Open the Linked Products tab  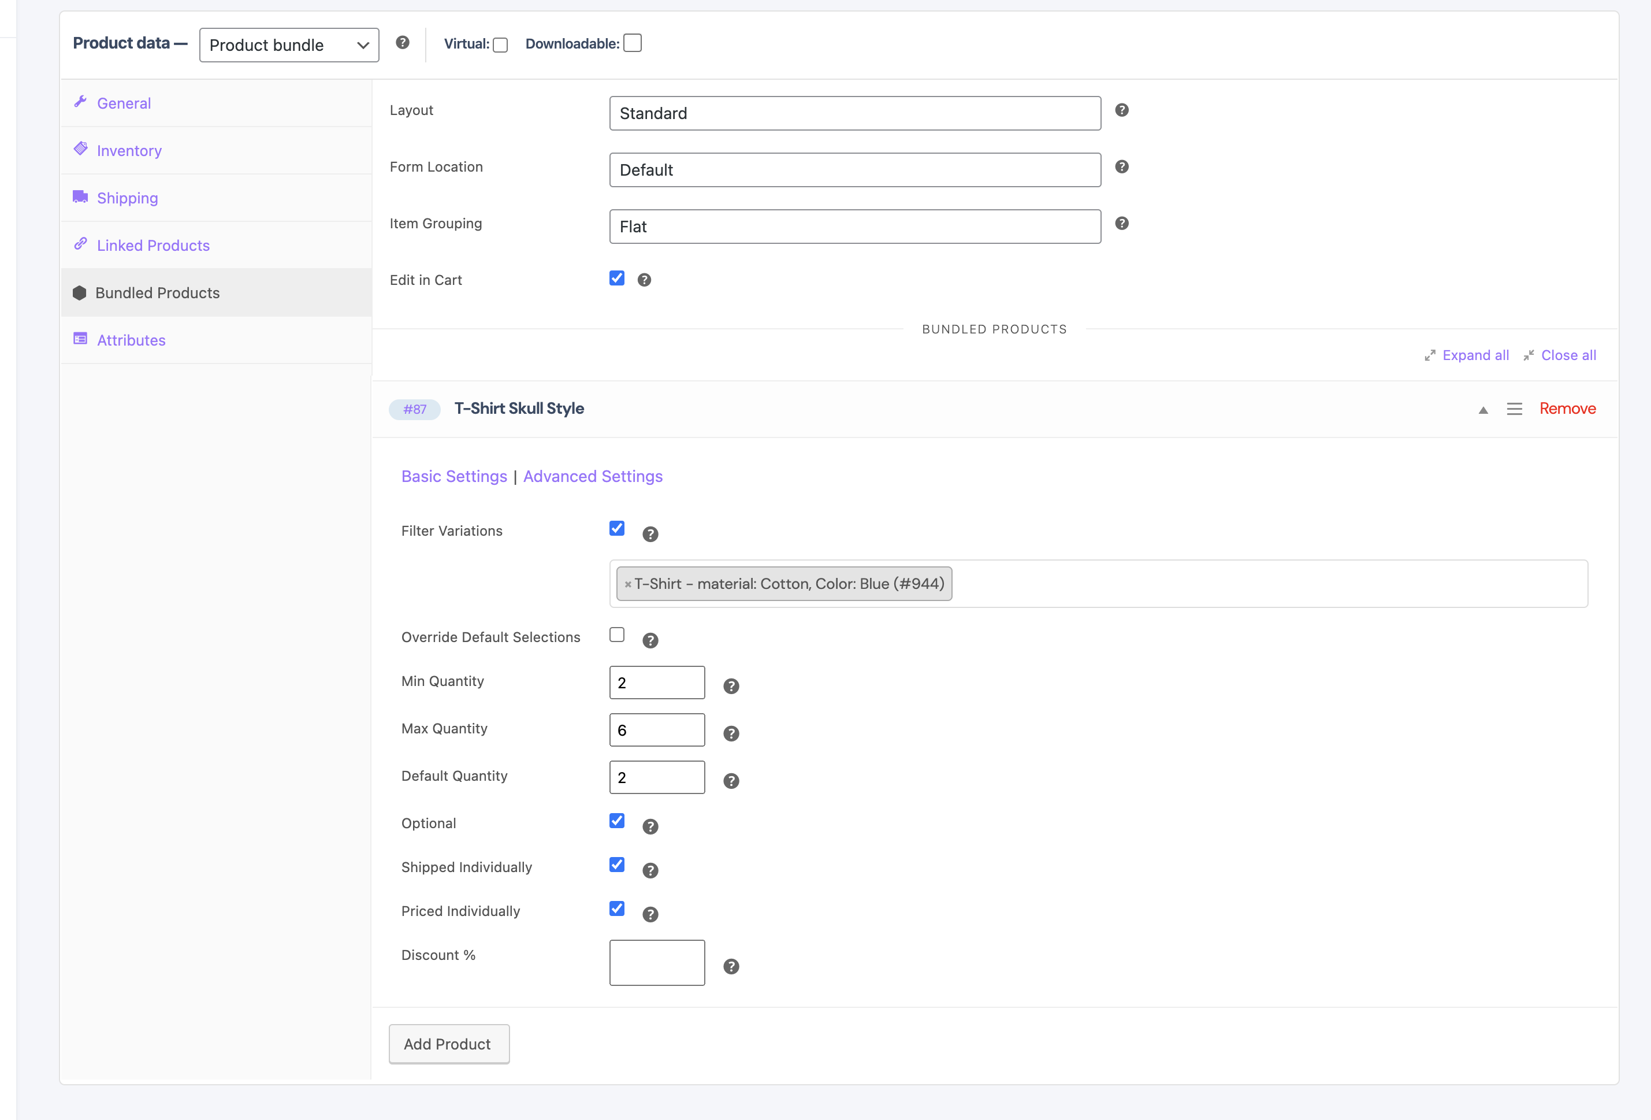[216, 245]
